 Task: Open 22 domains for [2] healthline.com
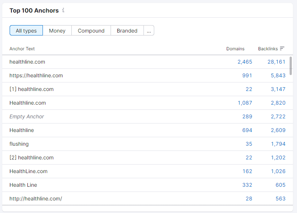click(x=249, y=158)
